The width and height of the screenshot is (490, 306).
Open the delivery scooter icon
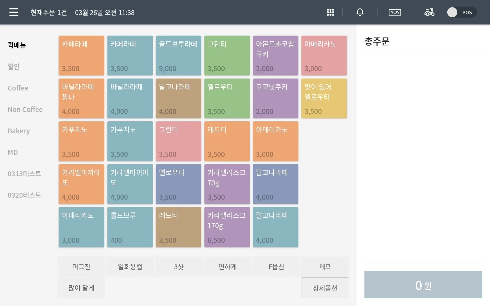[x=429, y=12]
